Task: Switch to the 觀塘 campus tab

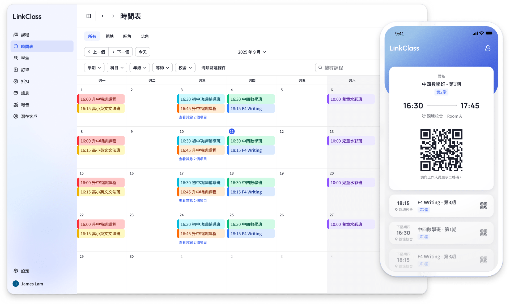Action: [110, 36]
